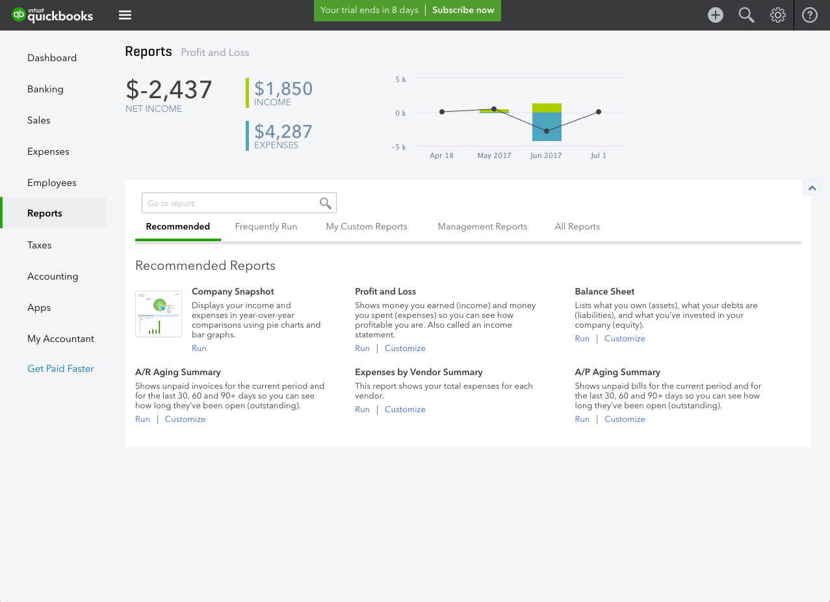The height and width of the screenshot is (602, 830).
Task: Click the Apr 18 chart axis label
Action: pyautogui.click(x=442, y=156)
